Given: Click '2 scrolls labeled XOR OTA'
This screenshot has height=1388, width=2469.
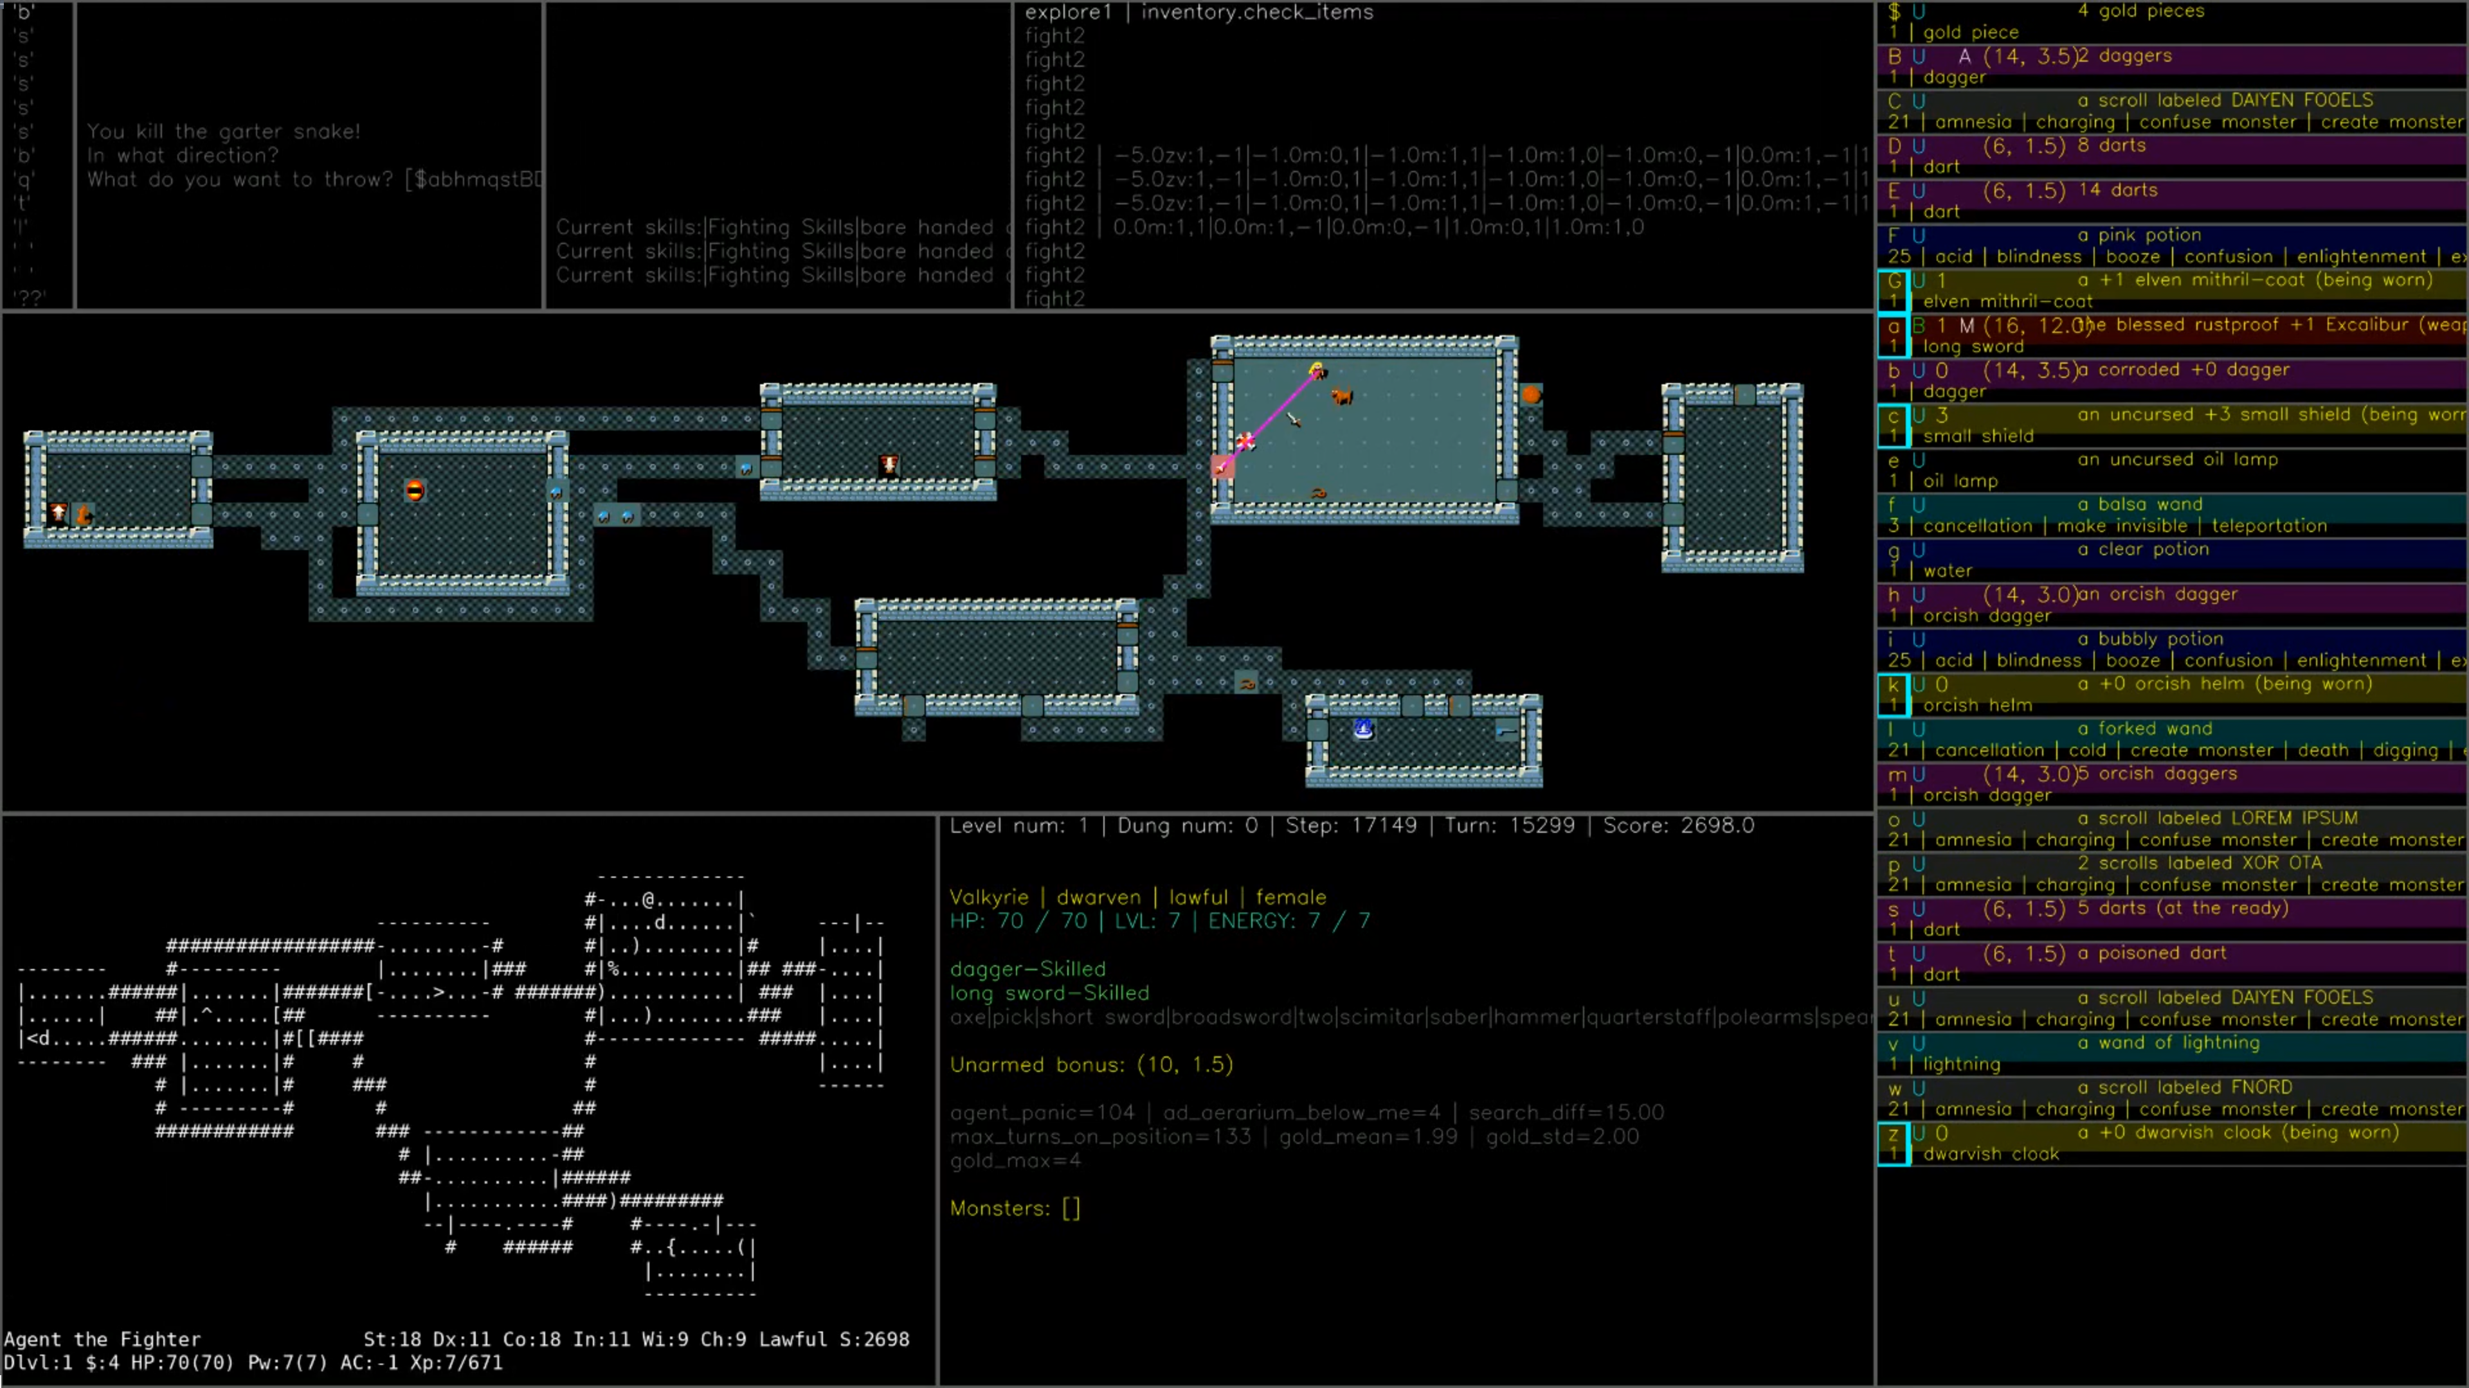Looking at the screenshot, I should 2172,875.
